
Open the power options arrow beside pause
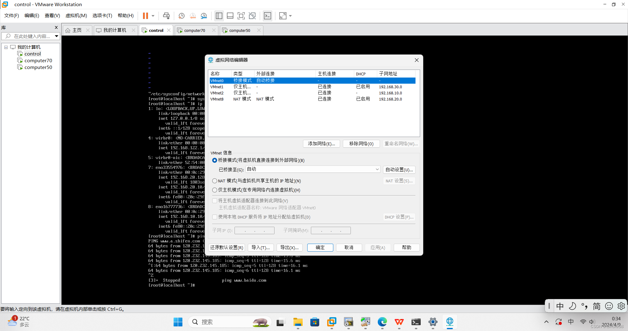click(153, 16)
